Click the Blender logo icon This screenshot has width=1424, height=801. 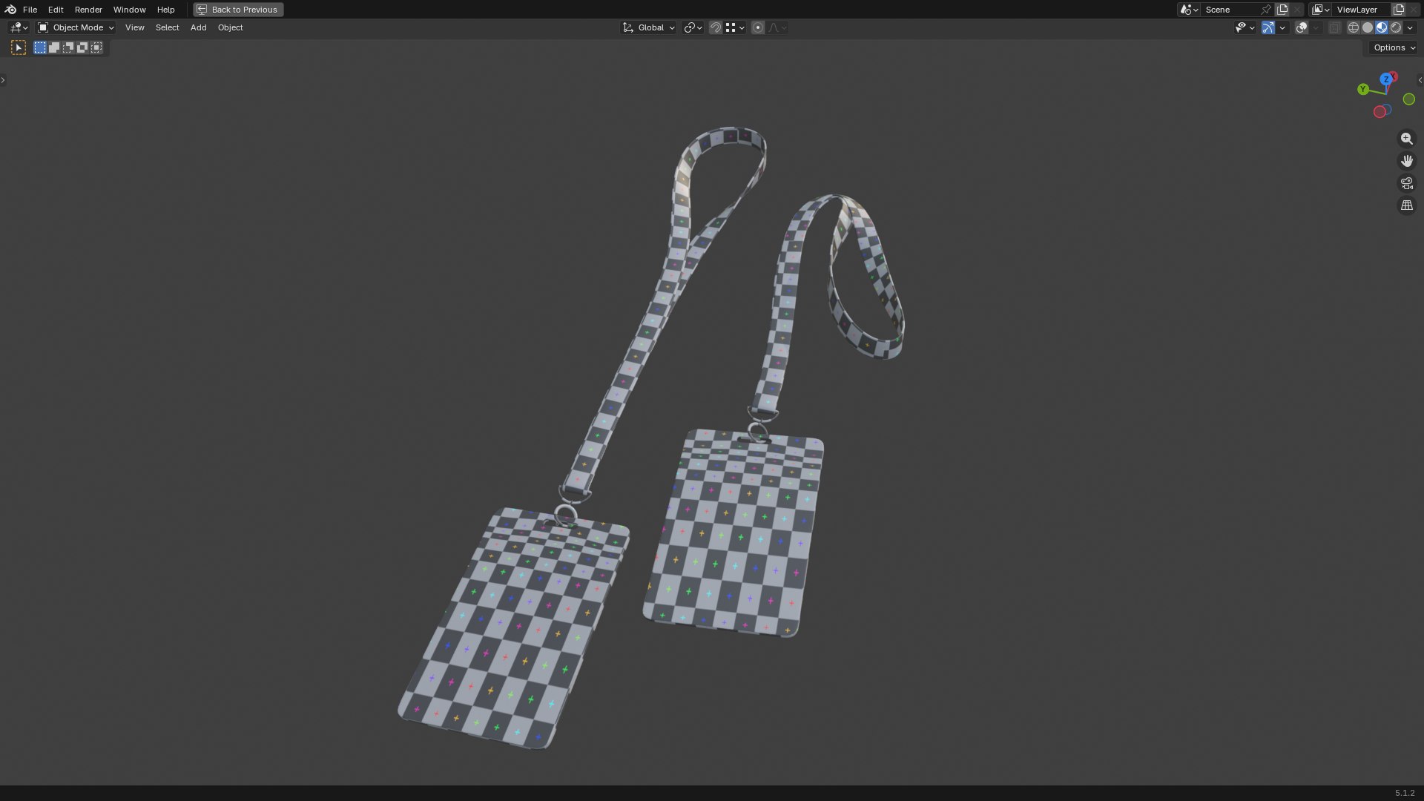click(10, 10)
